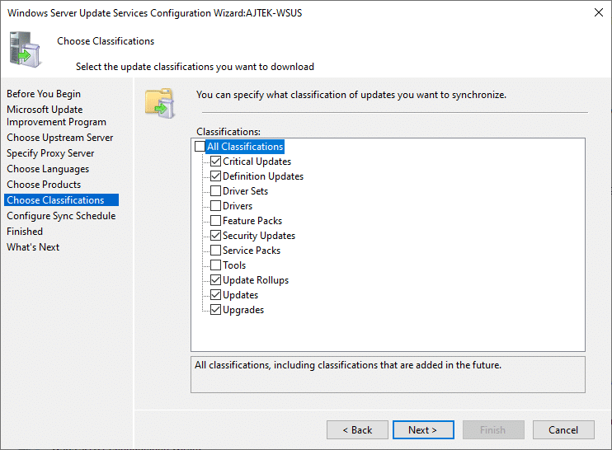Select the Specify Proxy Server step
This screenshot has width=612, height=450.
pyautogui.click(x=50, y=153)
